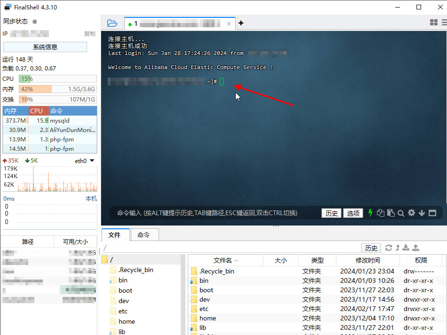Image resolution: width=447 pixels, height=335 pixels.
Task: Open file path 历史 button
Action: pos(371,248)
